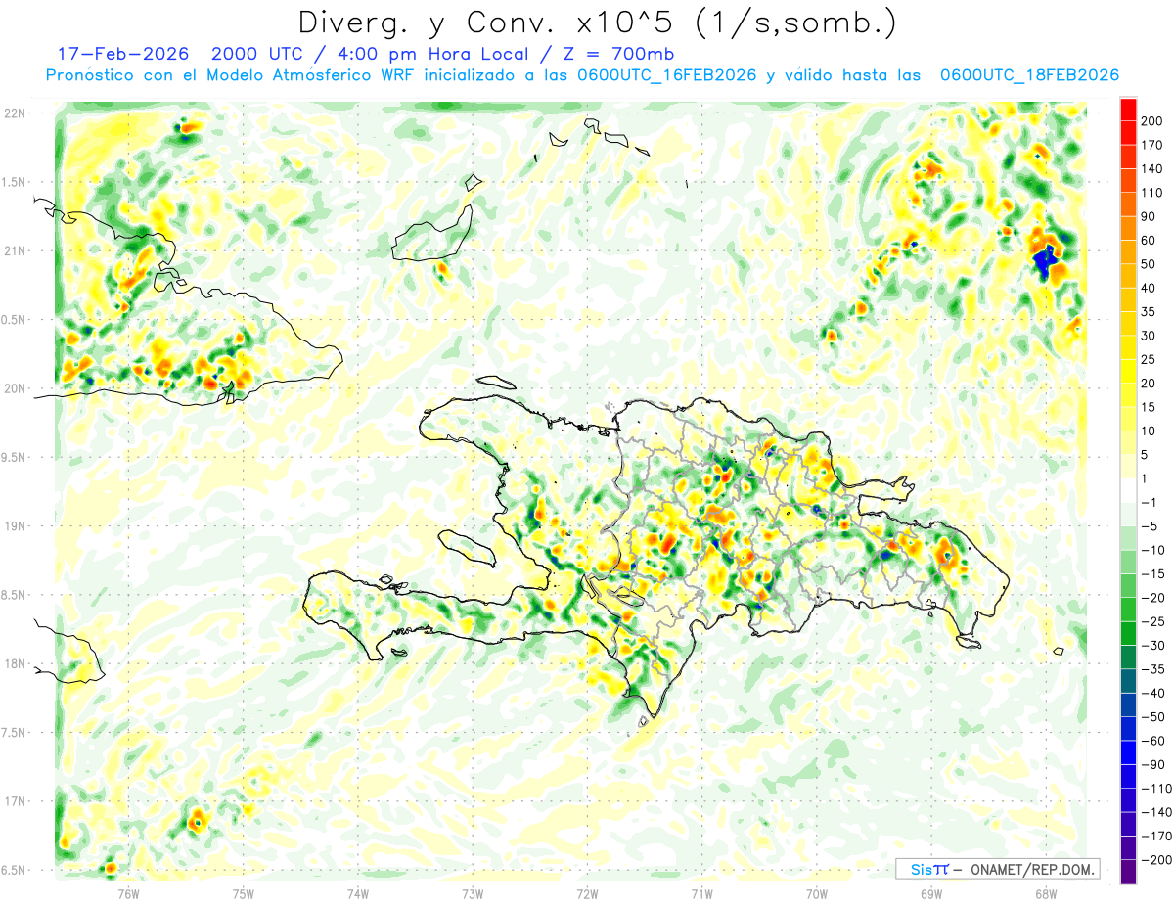Click the 68W longitude label
The width and height of the screenshot is (1174, 907).
1046,893
